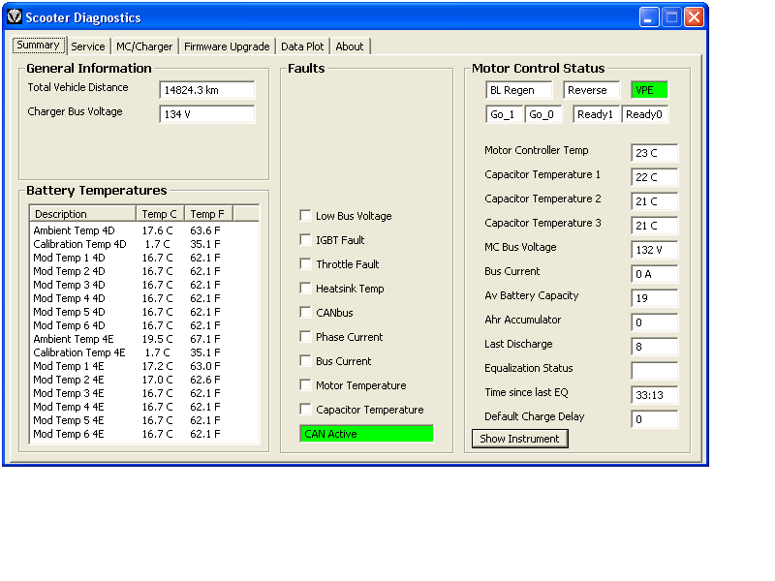Toggle the Heatsink Temp checkbox
The image size is (775, 581).
[x=305, y=288]
